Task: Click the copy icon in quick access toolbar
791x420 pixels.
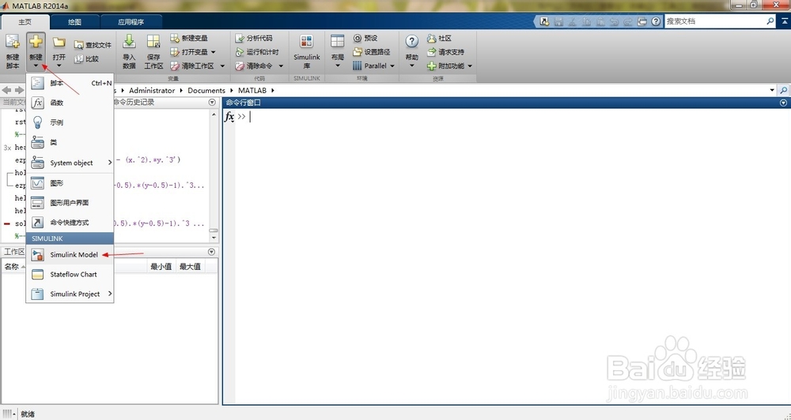Action: pyautogui.click(x=586, y=21)
